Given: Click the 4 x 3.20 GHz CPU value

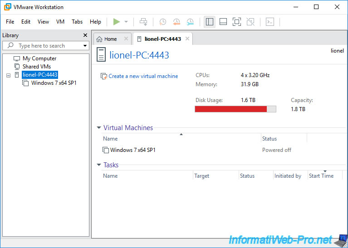Looking at the screenshot, I should click(x=255, y=75).
